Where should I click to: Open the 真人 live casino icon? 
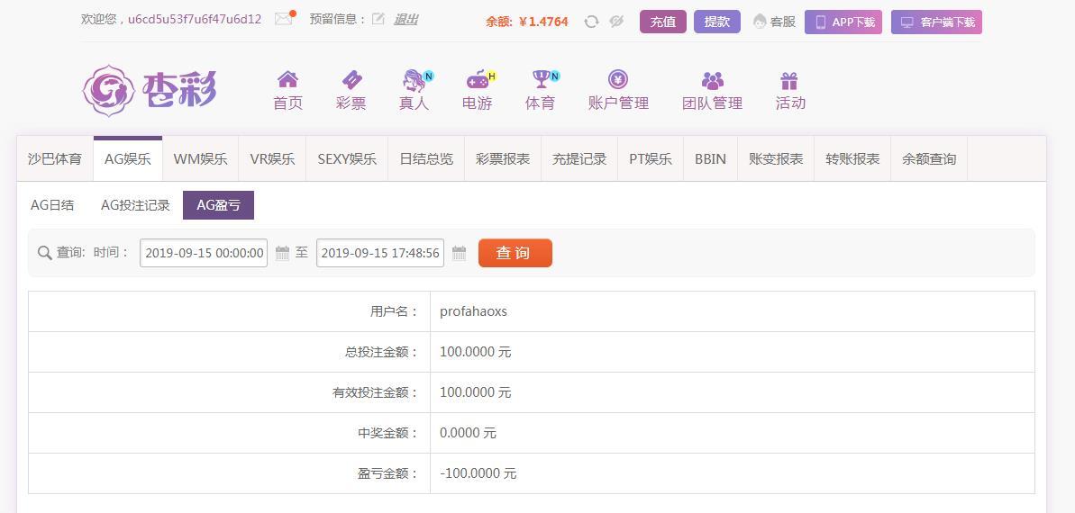415,80
